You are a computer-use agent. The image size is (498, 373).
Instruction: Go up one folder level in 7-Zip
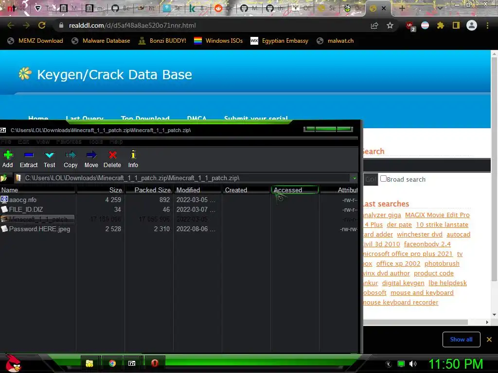click(4, 178)
